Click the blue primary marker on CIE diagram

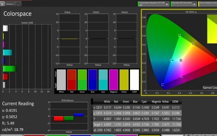point(162,85)
